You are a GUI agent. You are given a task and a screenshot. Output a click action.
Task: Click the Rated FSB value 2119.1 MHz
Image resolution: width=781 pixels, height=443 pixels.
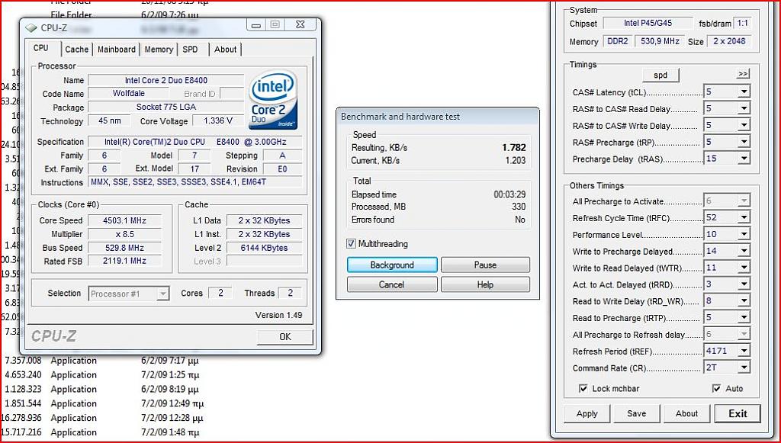click(x=124, y=261)
